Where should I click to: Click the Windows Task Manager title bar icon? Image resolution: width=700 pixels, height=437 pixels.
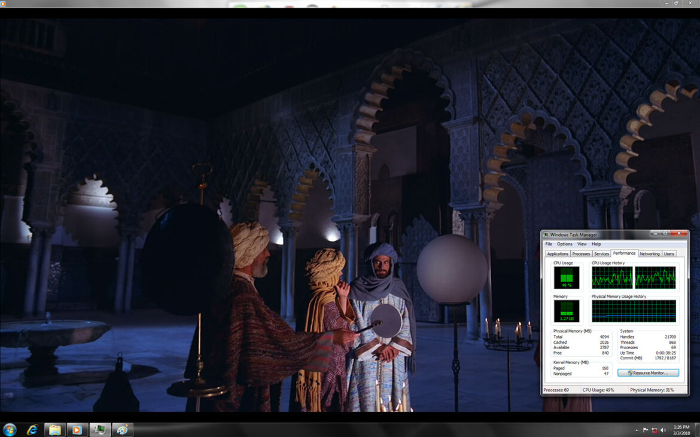pos(546,234)
